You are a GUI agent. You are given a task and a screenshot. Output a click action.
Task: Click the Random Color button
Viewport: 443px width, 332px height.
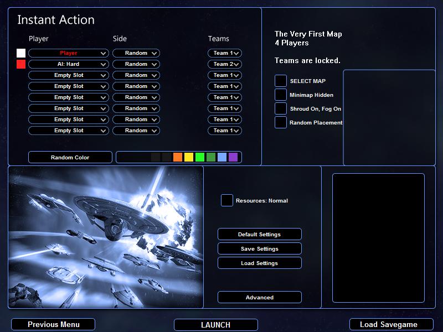[70, 157]
